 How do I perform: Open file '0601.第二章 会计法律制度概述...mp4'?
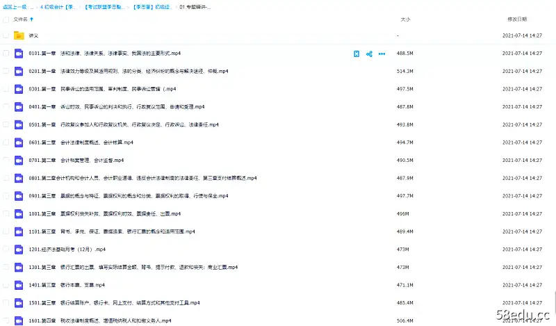pyautogui.click(x=81, y=142)
